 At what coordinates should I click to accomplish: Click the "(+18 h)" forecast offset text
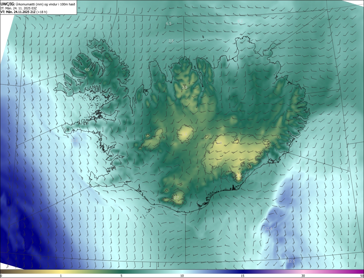click(42, 12)
